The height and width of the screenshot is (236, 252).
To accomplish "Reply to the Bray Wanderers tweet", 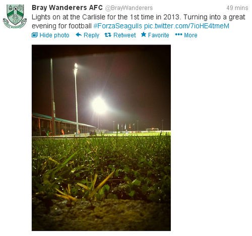I will pos(91,35).
